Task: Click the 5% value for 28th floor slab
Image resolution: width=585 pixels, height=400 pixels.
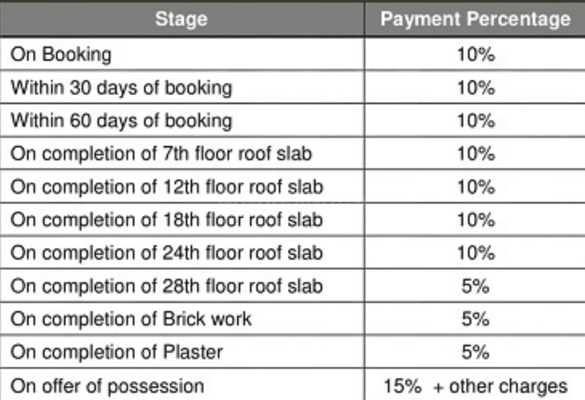Action: pos(475,286)
